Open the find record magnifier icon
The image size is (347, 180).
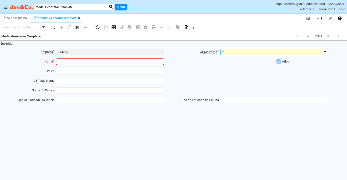point(53,27)
